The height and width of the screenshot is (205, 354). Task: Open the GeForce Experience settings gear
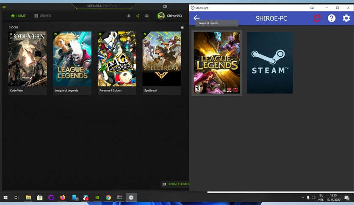click(x=147, y=16)
